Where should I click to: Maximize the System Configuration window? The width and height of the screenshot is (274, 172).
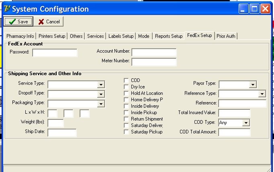coord(254,8)
